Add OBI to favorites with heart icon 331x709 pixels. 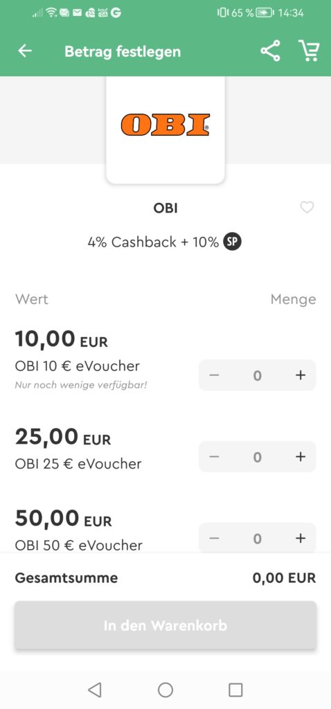[x=307, y=208]
